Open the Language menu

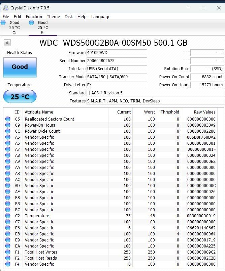(101, 16)
